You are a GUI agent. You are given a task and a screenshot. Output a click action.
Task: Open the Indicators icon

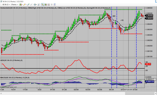coord(49,5)
